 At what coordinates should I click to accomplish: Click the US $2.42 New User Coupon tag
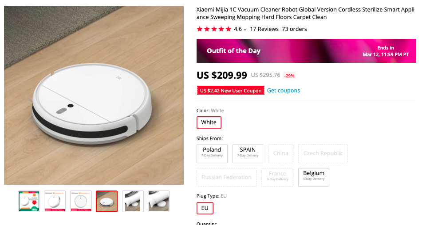[230, 91]
